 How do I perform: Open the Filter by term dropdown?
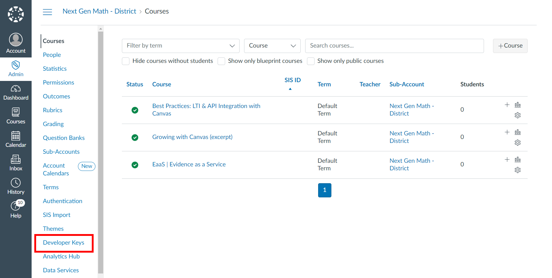[181, 46]
